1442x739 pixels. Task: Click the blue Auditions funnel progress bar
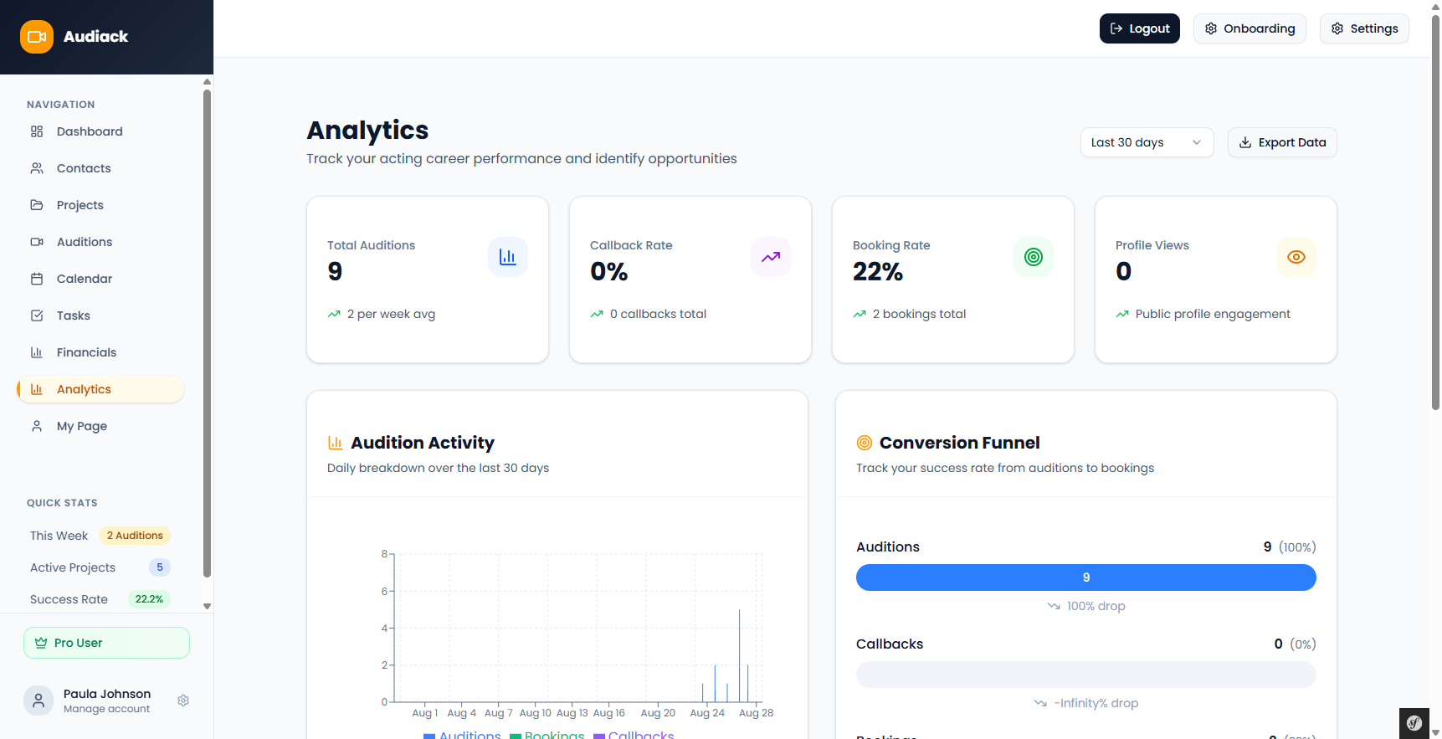point(1085,577)
